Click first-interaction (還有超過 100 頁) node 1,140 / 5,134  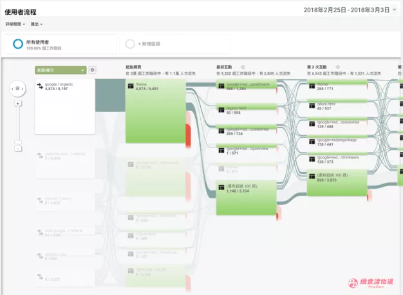(246, 198)
